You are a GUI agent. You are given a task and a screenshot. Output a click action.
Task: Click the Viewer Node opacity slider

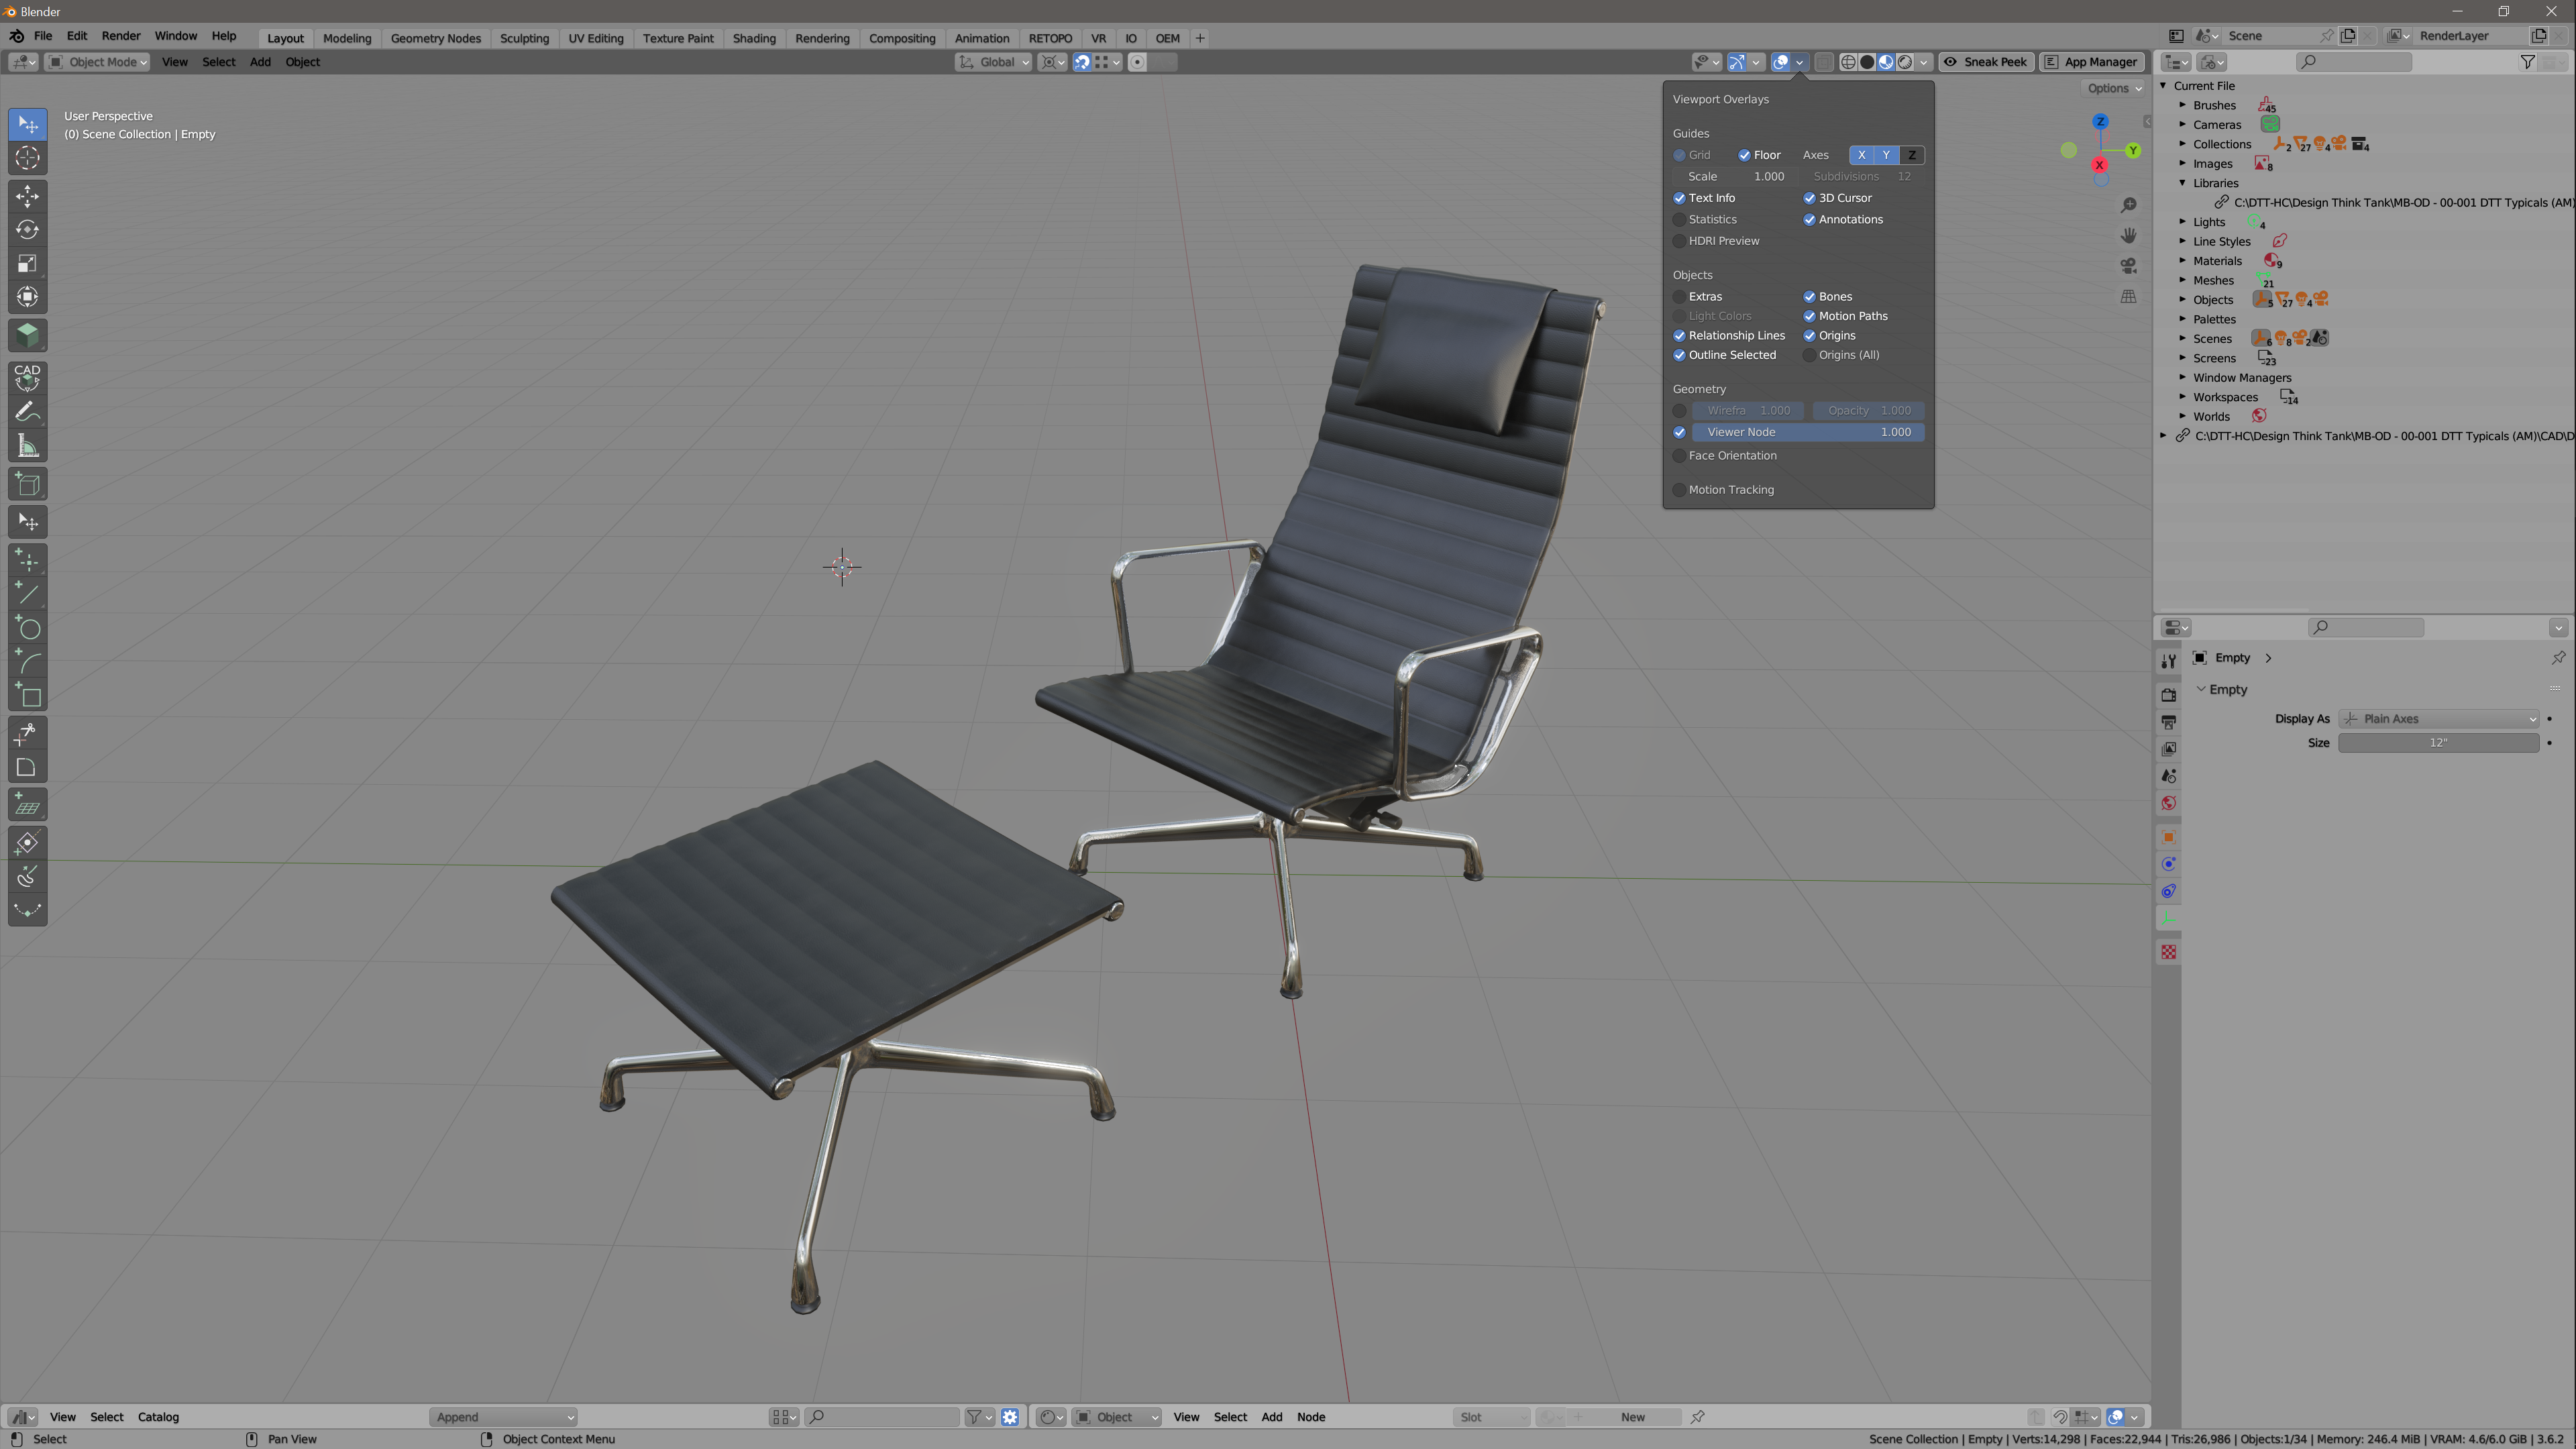[x=1808, y=432]
